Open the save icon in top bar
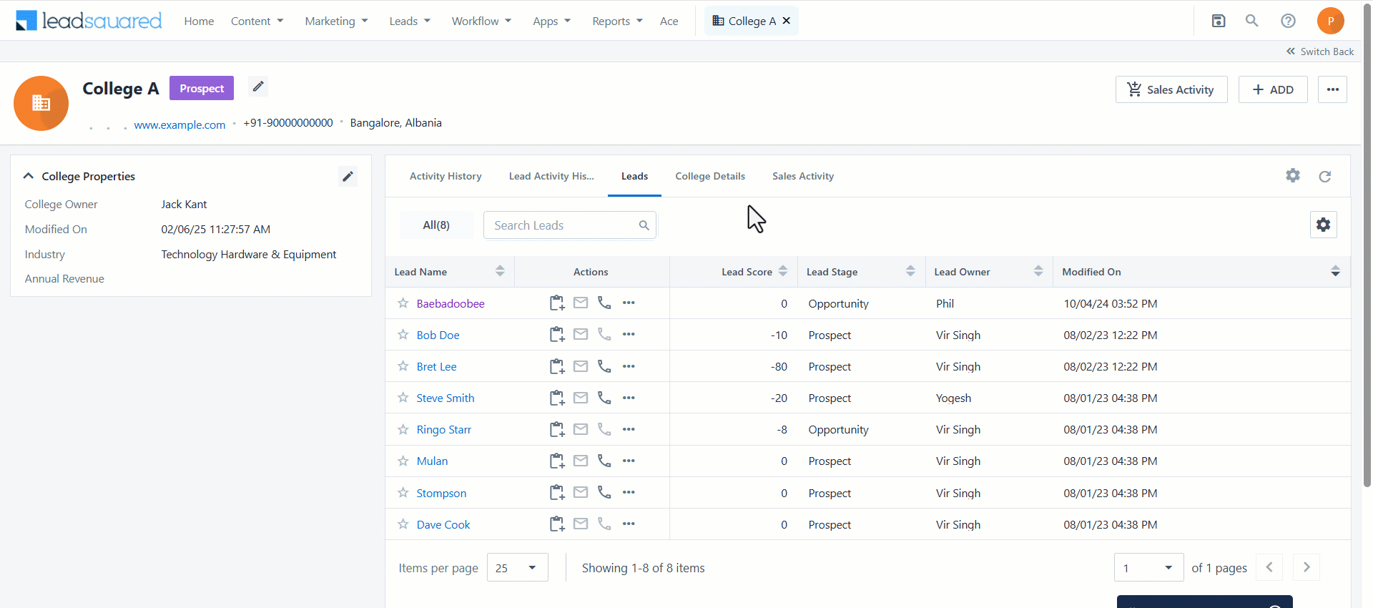Screen dimensions: 1373x608 pos(1219,21)
